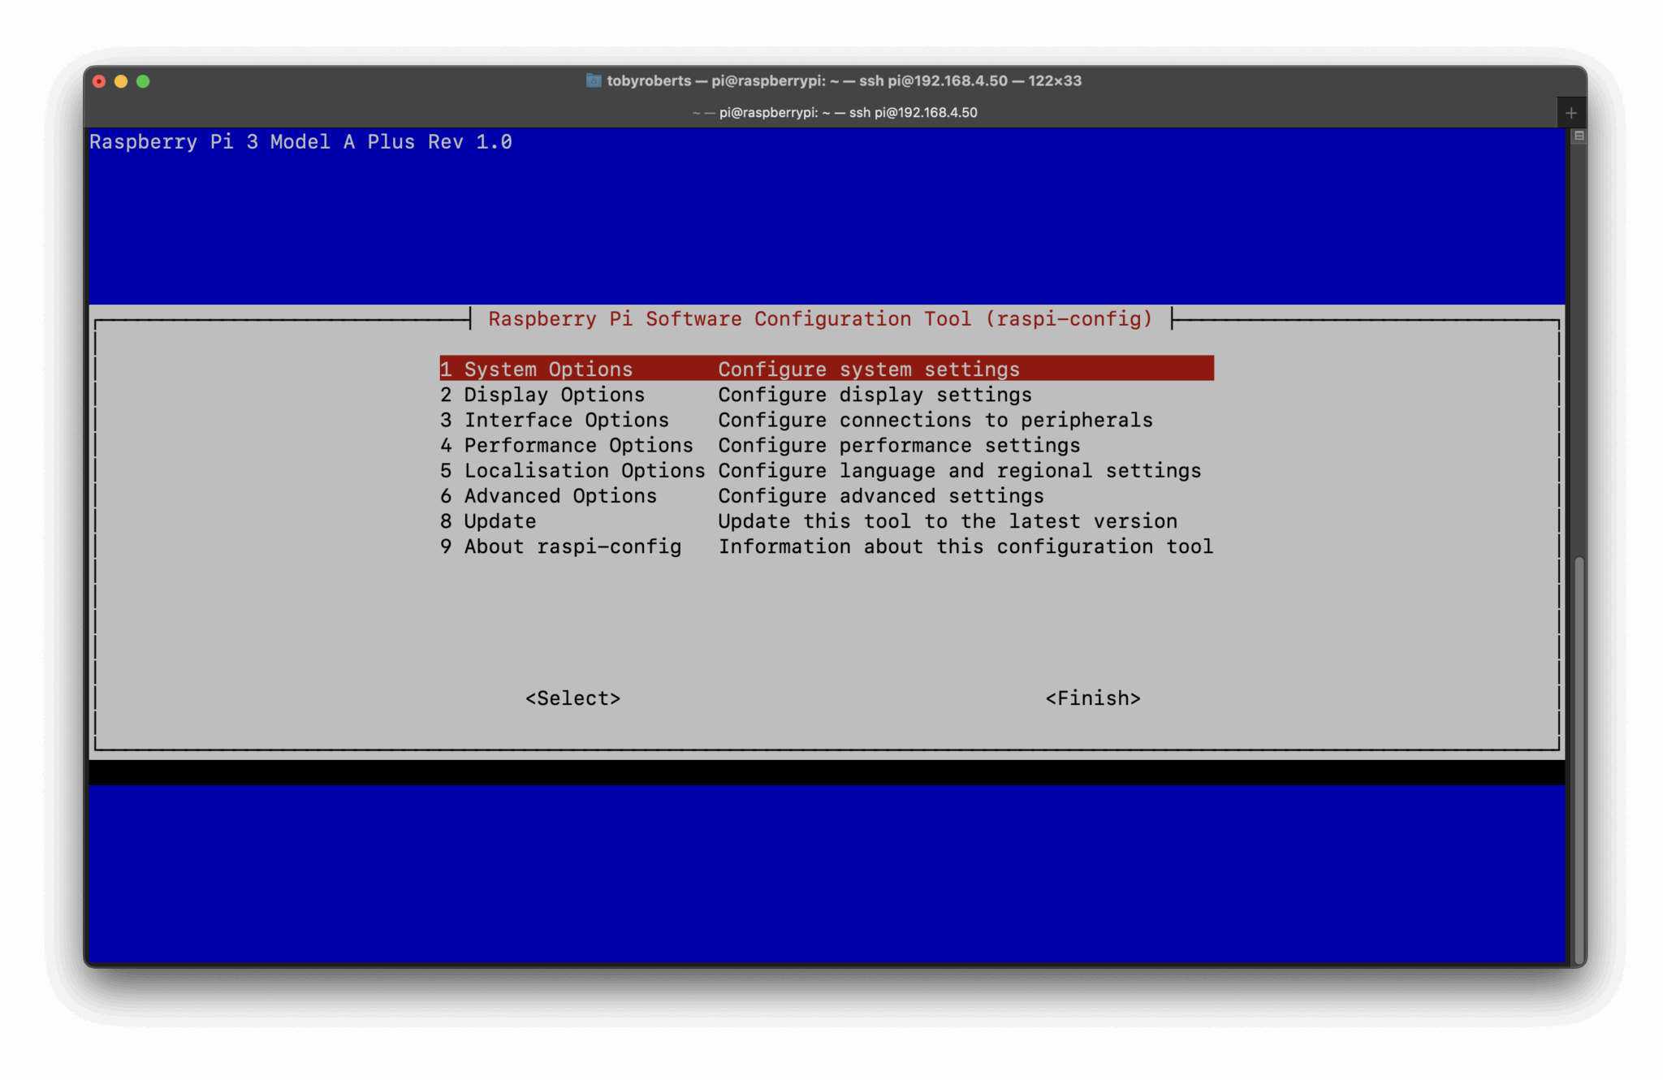Click the scrollback marker icon at top right
The width and height of the screenshot is (1663, 1080).
point(1579,136)
